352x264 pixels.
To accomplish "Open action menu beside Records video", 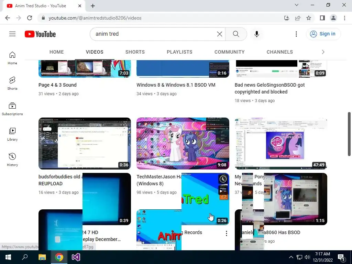I will [x=227, y=233].
